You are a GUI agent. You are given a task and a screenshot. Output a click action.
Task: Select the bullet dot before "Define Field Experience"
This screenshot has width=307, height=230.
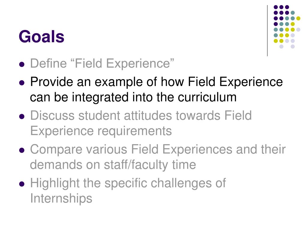click(22, 64)
